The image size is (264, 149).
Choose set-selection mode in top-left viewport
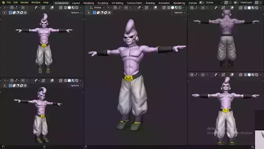pos(10,12)
